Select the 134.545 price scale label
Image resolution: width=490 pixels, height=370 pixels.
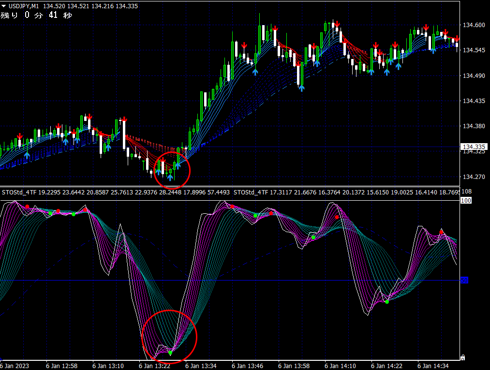[474, 50]
